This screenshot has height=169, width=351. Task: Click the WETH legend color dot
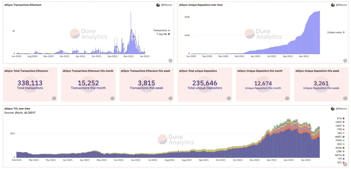click(344, 155)
